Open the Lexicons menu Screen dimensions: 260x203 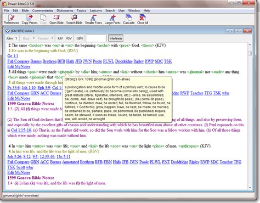click(x=95, y=10)
